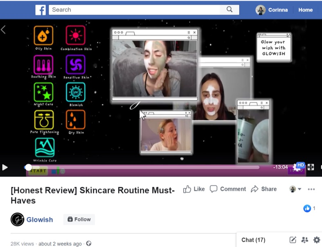Click the Facebook logo icon
This screenshot has height=247, width=322.
pos(41,10)
